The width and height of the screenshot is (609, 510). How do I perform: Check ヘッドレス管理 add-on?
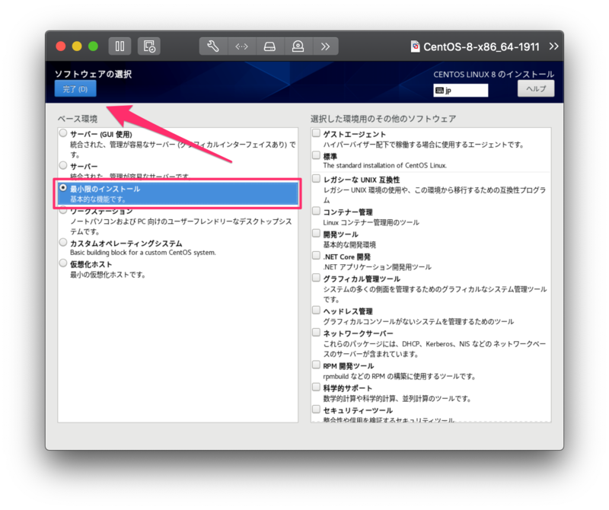click(x=316, y=311)
